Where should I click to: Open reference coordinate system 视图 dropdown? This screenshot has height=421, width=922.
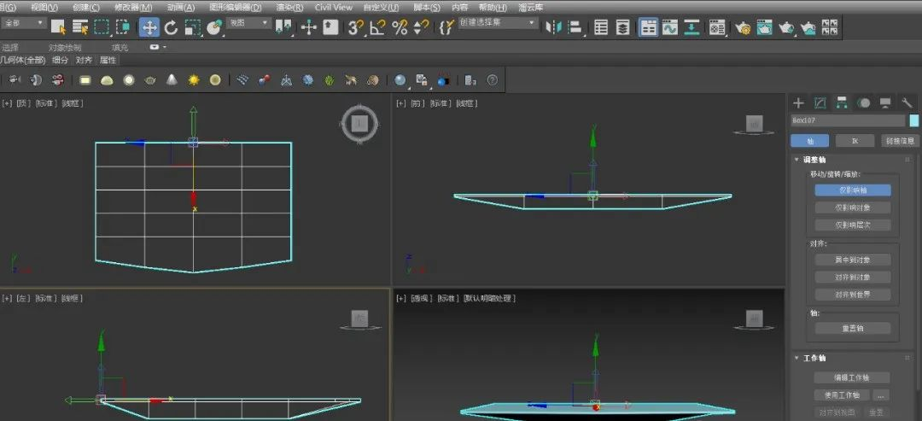click(249, 23)
